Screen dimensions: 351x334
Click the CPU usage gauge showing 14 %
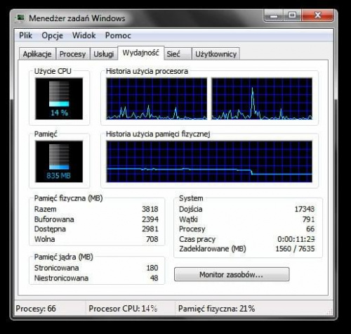click(x=59, y=98)
